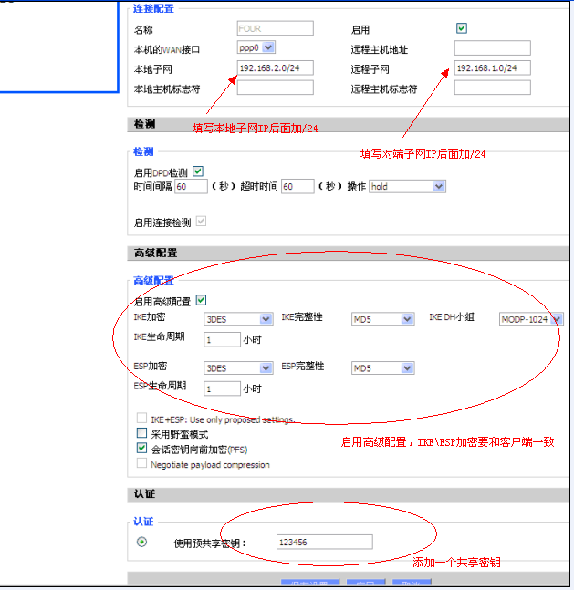The height and width of the screenshot is (590, 574).
Task: Enable the 采用野蛮模式 checkbox
Action: pyautogui.click(x=141, y=434)
